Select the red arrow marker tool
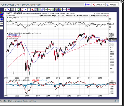This screenshot has width=124, height=106. pyautogui.click(x=32, y=10)
